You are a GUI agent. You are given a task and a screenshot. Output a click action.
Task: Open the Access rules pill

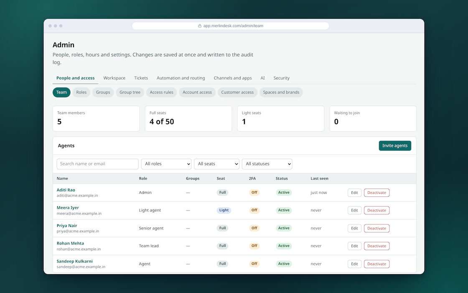(x=161, y=93)
